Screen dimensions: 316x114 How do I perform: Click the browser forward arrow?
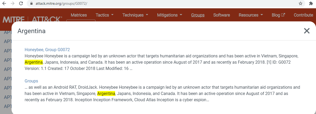(12, 4)
